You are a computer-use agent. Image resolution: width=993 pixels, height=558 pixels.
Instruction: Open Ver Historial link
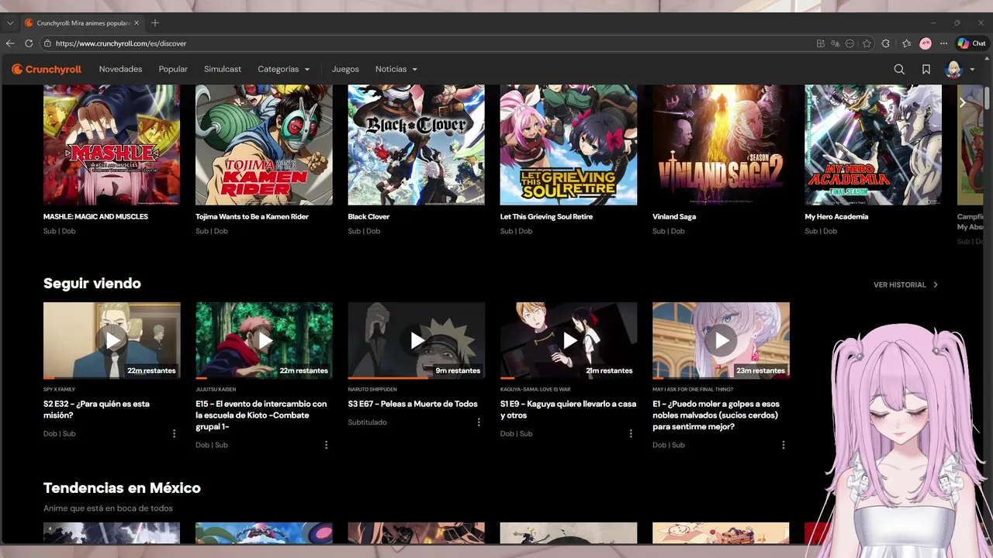(x=906, y=284)
